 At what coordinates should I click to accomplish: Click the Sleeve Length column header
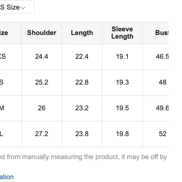[122, 33]
